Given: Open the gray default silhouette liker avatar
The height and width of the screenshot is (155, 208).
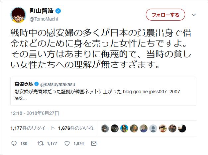Looking at the screenshot, I should click(153, 128).
